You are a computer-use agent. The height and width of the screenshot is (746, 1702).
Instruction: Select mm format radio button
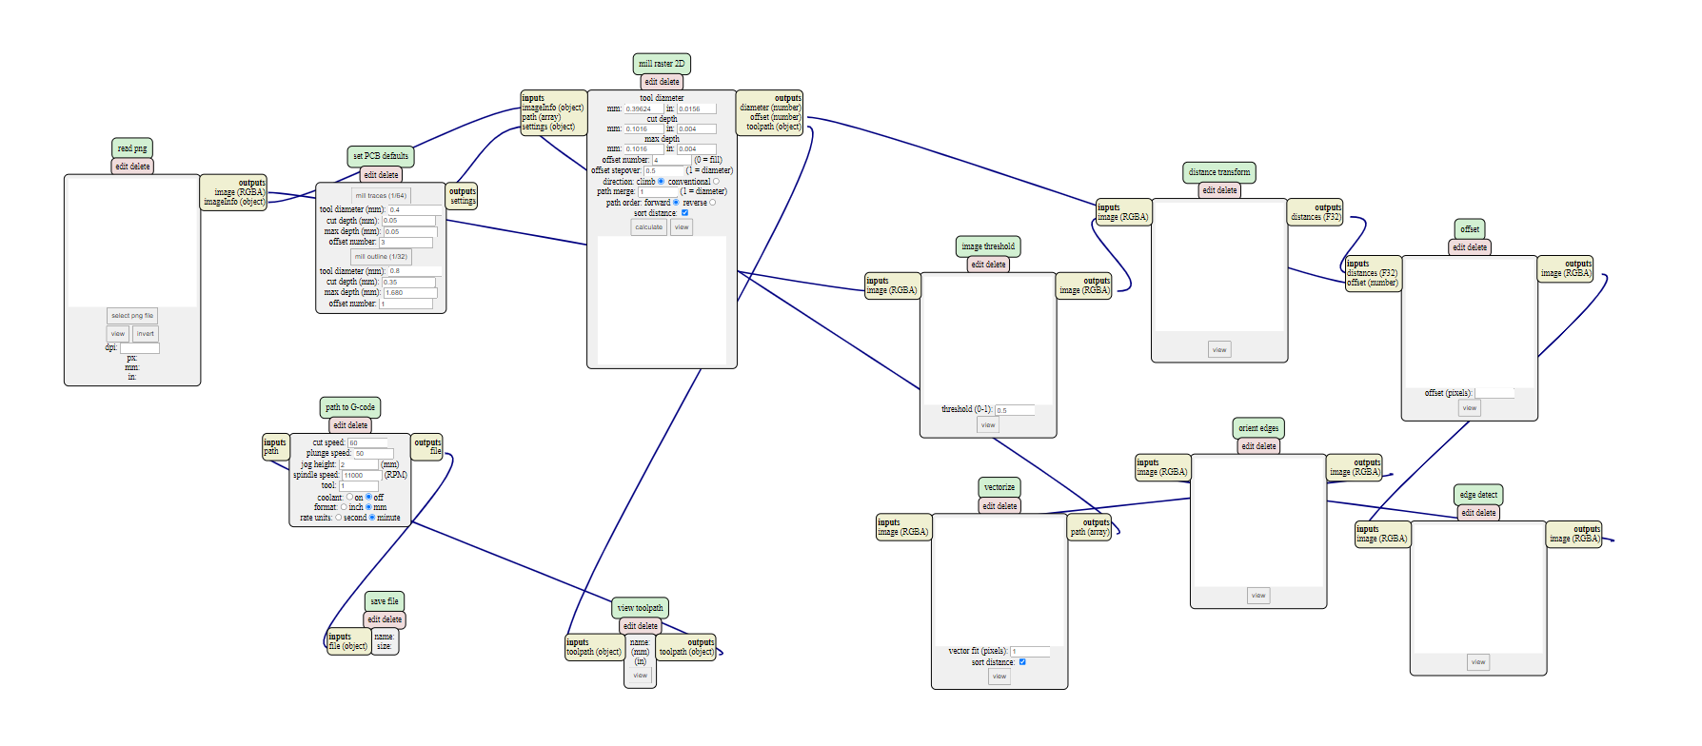tap(368, 507)
